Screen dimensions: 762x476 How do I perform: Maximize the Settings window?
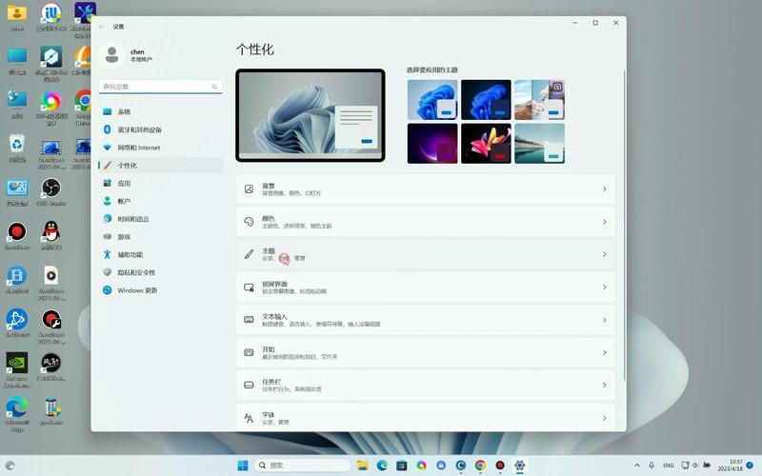coord(595,23)
